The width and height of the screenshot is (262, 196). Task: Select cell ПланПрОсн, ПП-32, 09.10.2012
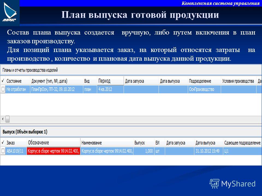(56, 89)
